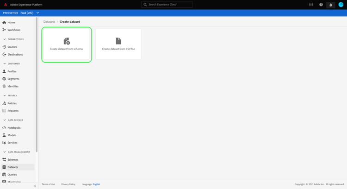Go to Sources page
This screenshot has width=347, height=189.
click(12, 47)
